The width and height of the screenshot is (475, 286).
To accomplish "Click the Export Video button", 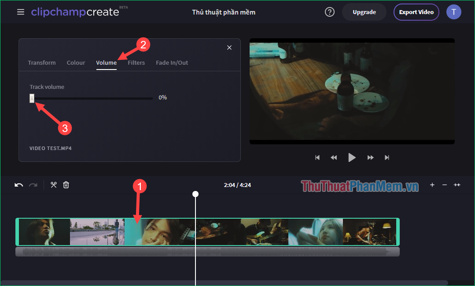I will (416, 12).
